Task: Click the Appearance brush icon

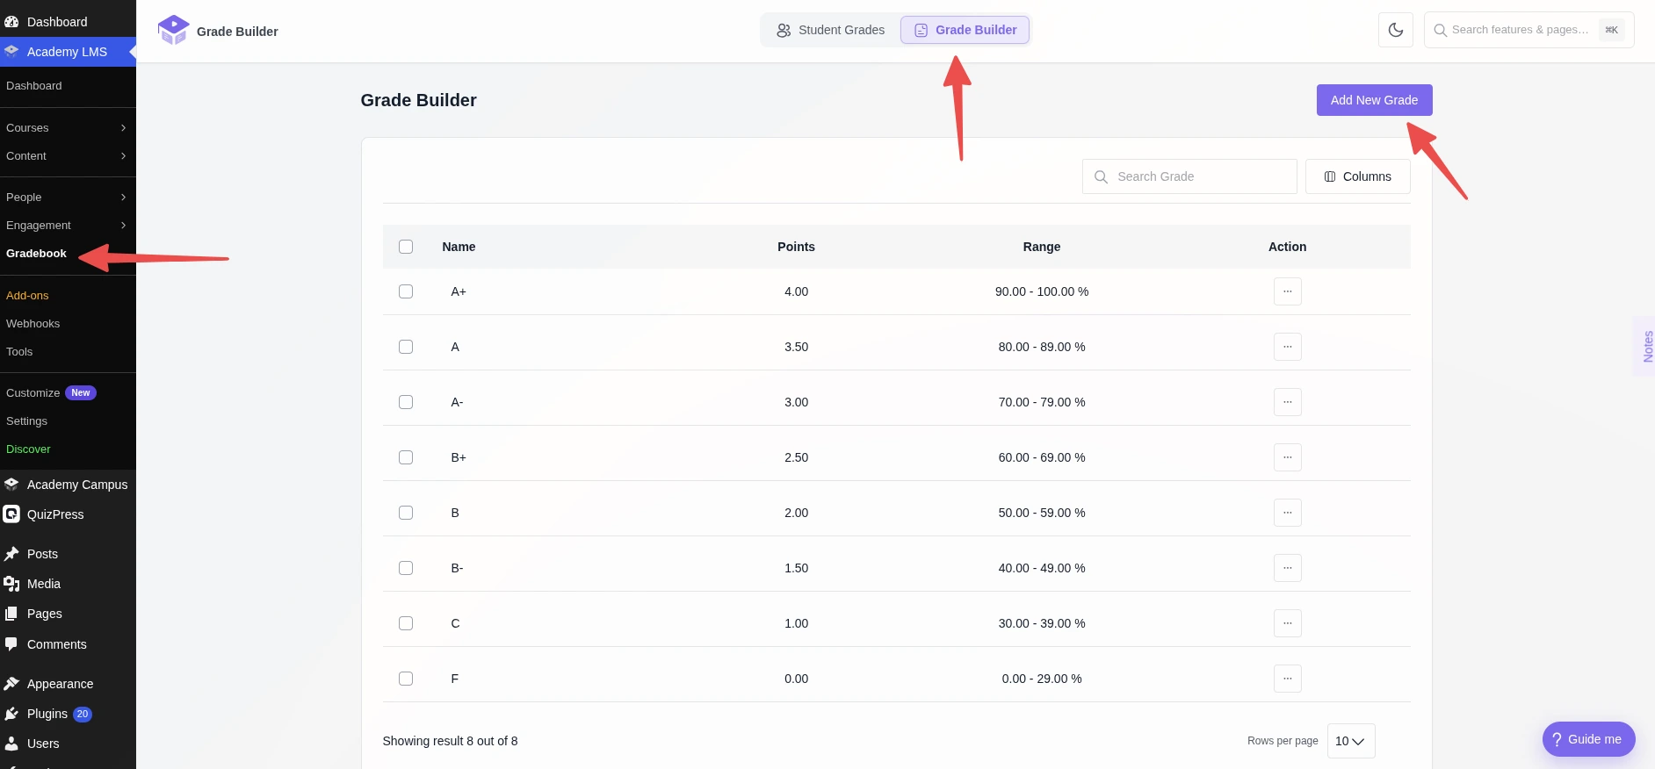Action: click(x=11, y=684)
